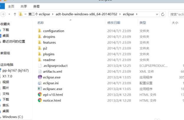
Task: Click the Chrome icon beside epl-v10.html
Action: point(40,94)
